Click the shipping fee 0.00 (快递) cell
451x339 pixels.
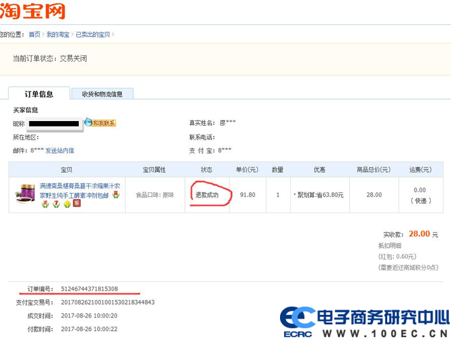[421, 195]
